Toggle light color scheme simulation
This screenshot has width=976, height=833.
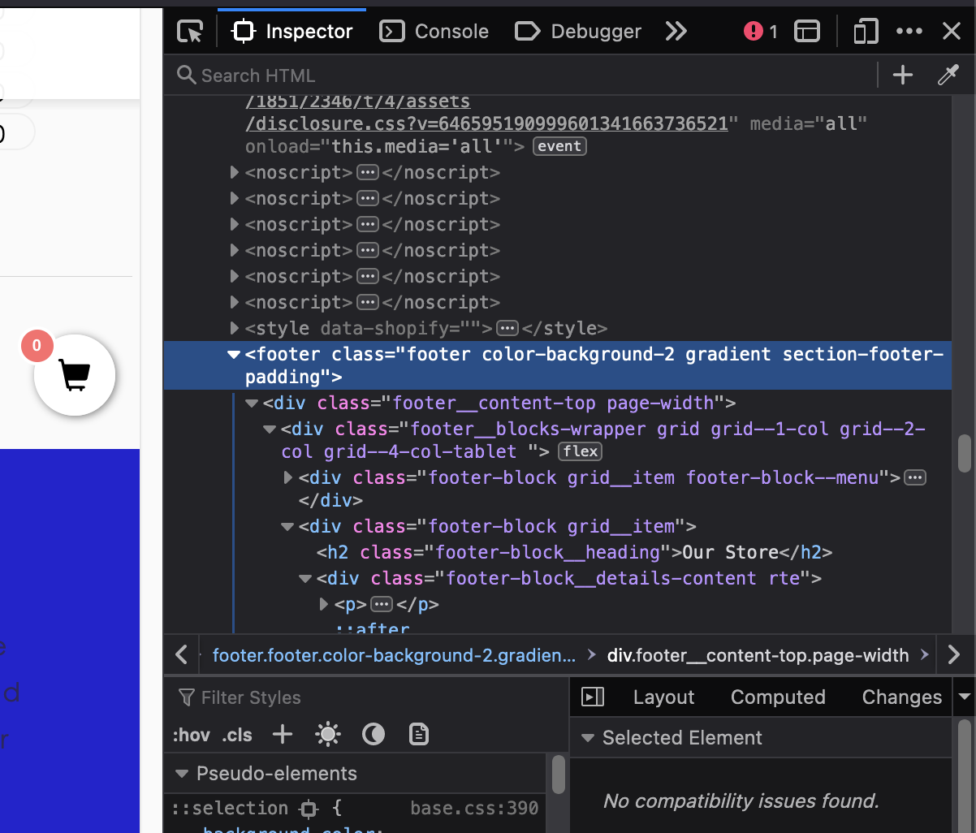tap(328, 735)
